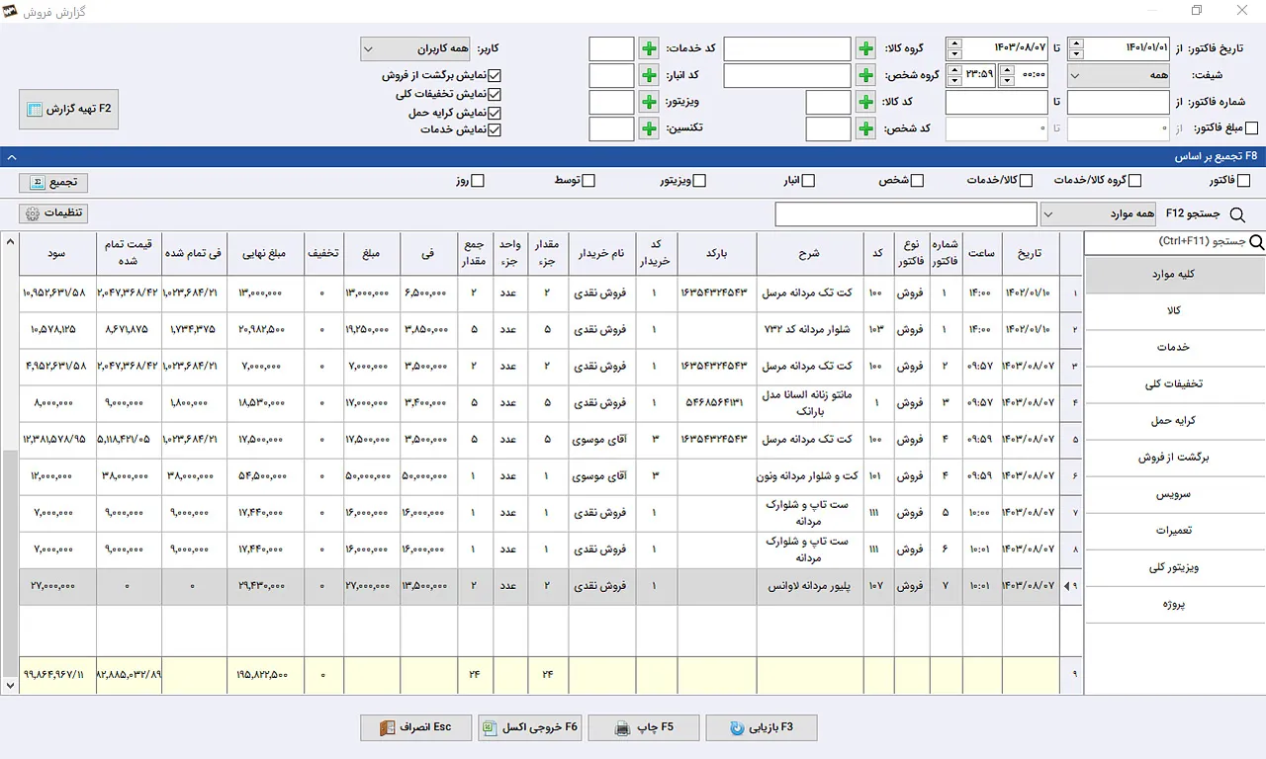Switch to the کالا sidebar category
The width and height of the screenshot is (1266, 759).
(x=1175, y=311)
